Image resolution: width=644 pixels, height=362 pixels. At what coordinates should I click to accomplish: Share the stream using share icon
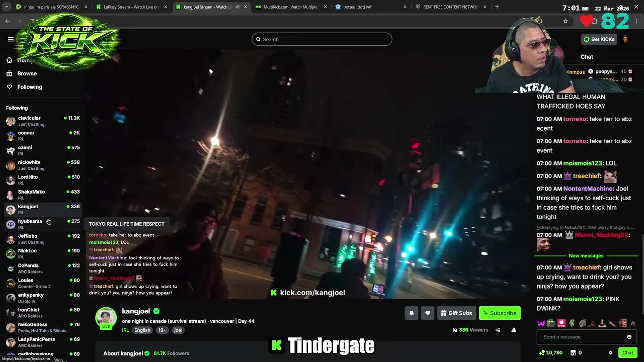coord(498,330)
